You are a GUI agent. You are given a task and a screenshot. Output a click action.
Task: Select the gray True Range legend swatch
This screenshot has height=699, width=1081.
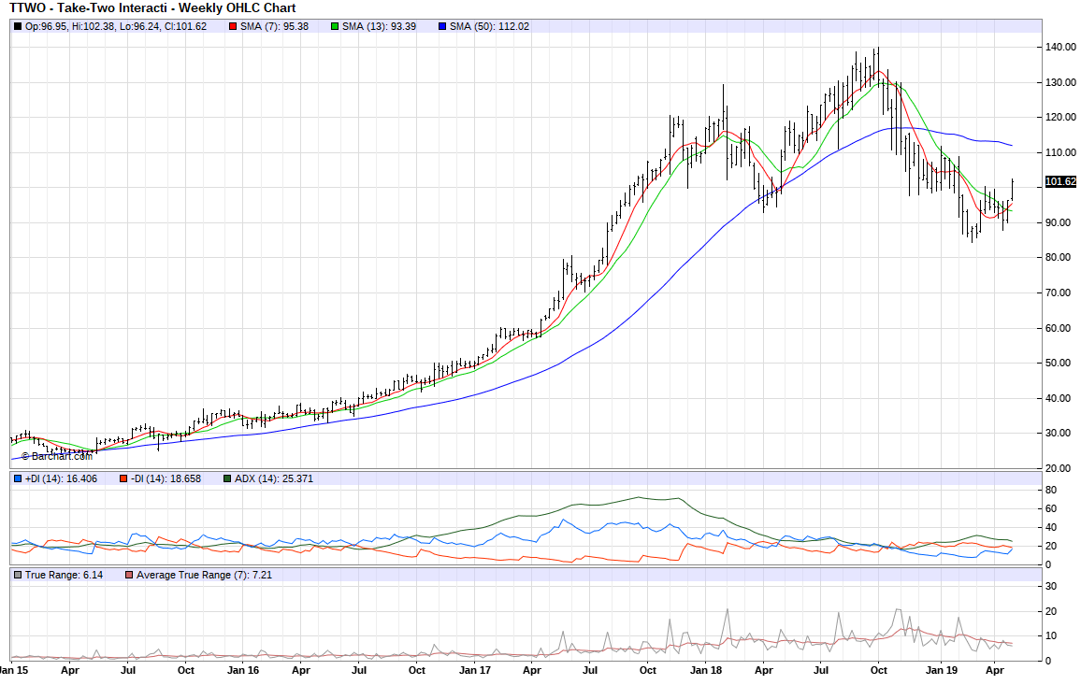pyautogui.click(x=18, y=575)
